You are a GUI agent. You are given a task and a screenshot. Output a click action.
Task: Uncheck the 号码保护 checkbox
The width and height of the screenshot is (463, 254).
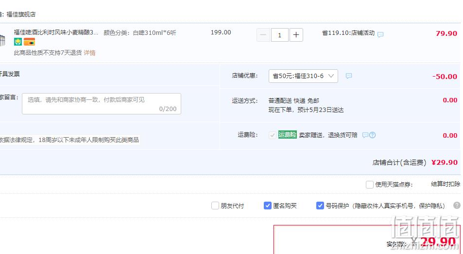pos(320,206)
